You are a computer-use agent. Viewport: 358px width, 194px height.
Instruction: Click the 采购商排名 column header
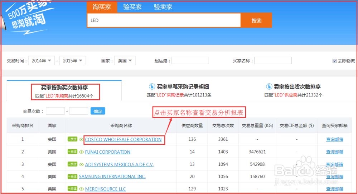(22, 126)
